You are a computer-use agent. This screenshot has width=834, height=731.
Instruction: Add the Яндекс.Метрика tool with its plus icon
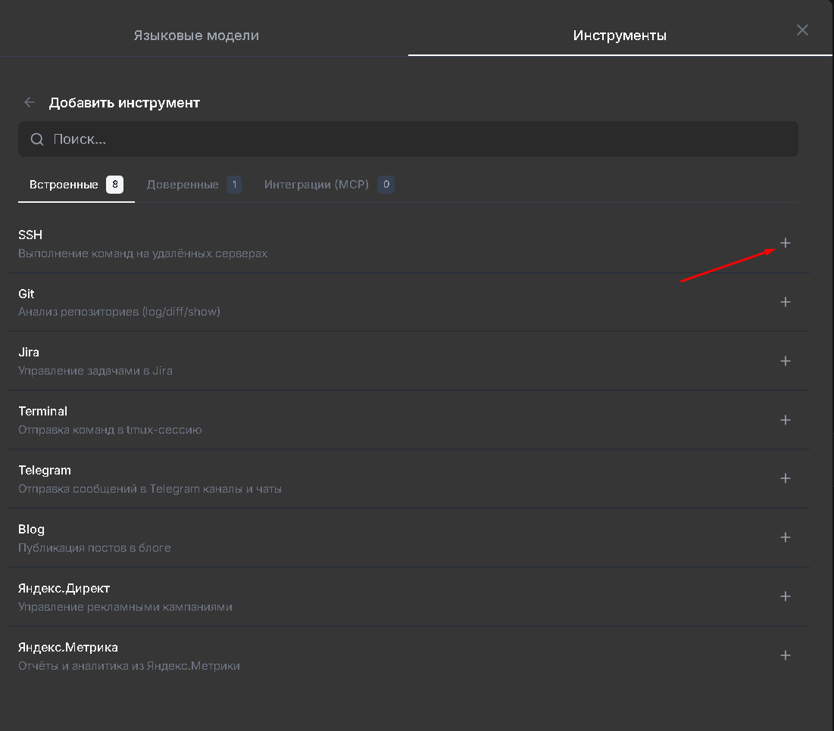(785, 655)
